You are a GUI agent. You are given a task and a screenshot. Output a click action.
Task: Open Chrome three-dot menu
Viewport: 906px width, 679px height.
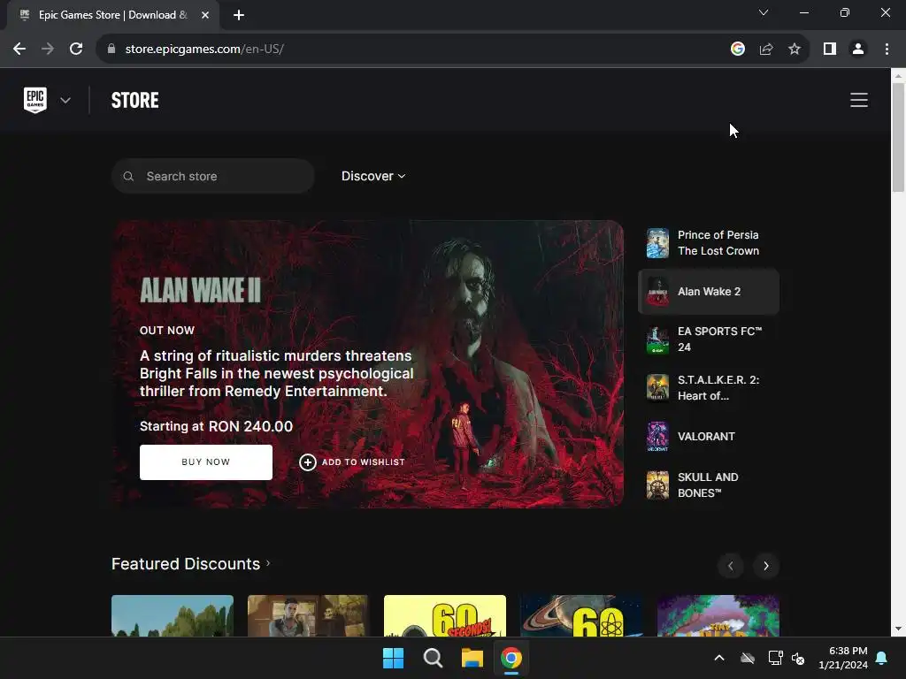[x=887, y=50]
